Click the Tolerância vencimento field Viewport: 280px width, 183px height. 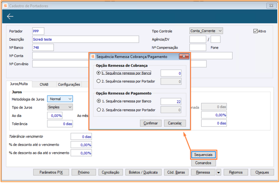(x=81, y=137)
